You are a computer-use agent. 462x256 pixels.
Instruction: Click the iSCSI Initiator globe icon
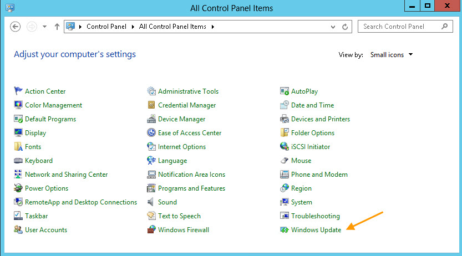click(285, 146)
